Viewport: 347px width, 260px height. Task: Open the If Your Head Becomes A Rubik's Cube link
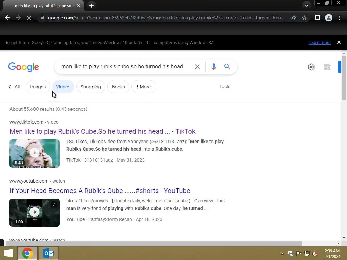pyautogui.click(x=100, y=191)
